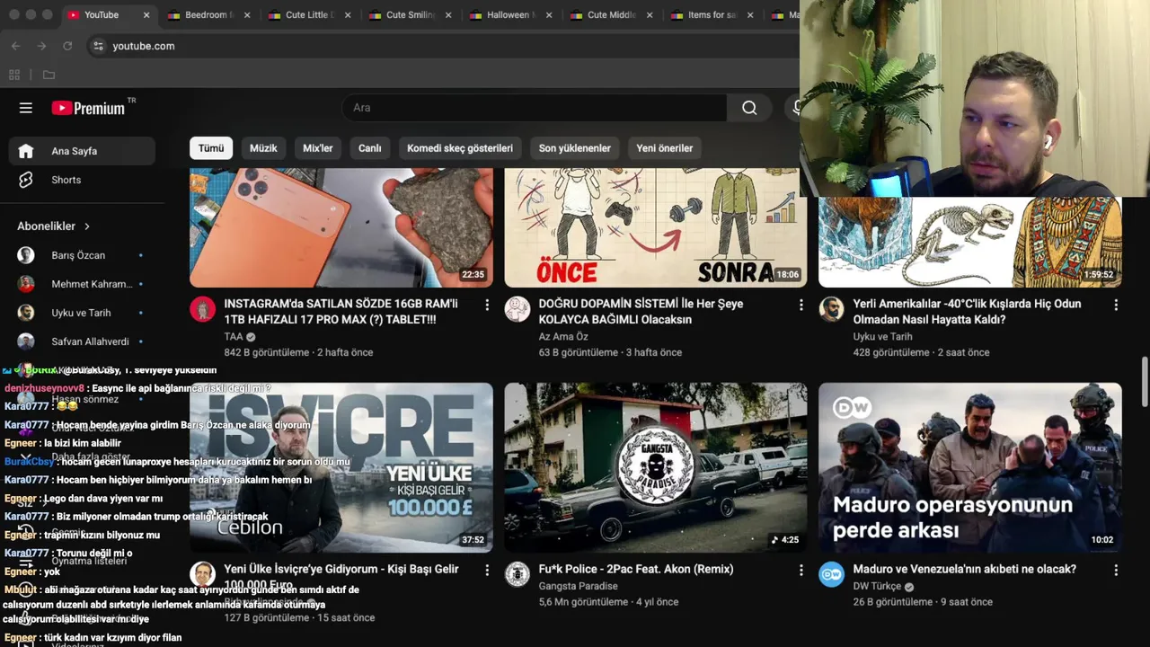Close the YouTube browser tab
The width and height of the screenshot is (1150, 647).
pyautogui.click(x=146, y=15)
